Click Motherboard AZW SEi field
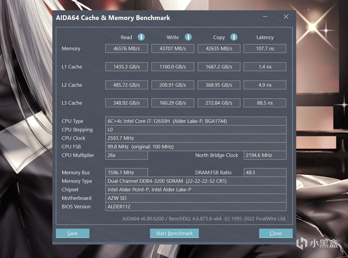This screenshot has height=258, width=348. (x=196, y=198)
